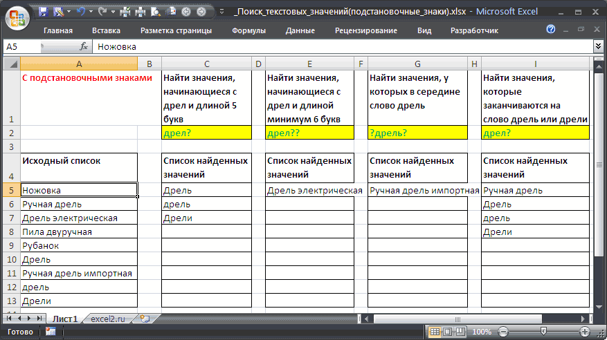Switch to Page Break Preview view
Image resolution: width=607 pixels, height=340 pixels.
click(460, 332)
